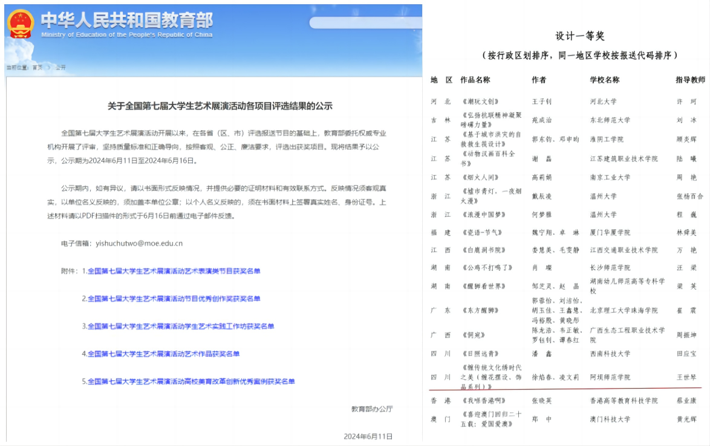
Task: Click the announcement title 关于全国第七届大学生艺术展演
Action: (x=220, y=106)
